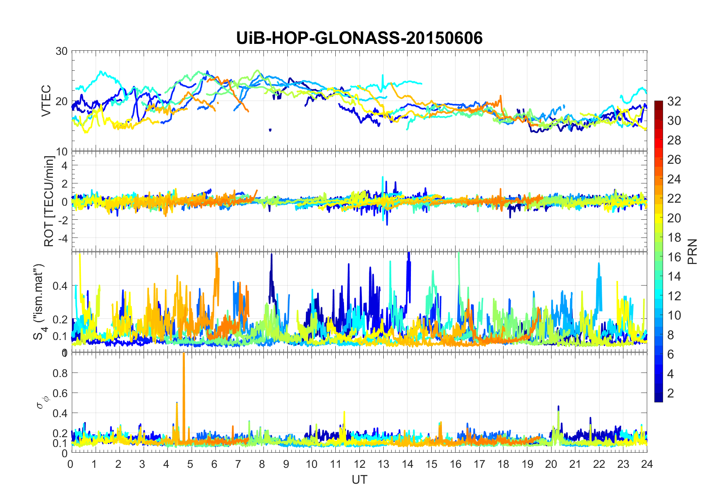Click the colorbar tick label 8
Screen dimensions: 719x503
coord(671,335)
